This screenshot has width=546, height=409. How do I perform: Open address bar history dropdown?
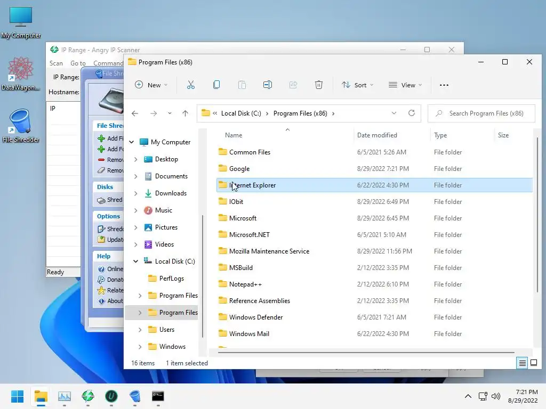pyautogui.click(x=394, y=113)
